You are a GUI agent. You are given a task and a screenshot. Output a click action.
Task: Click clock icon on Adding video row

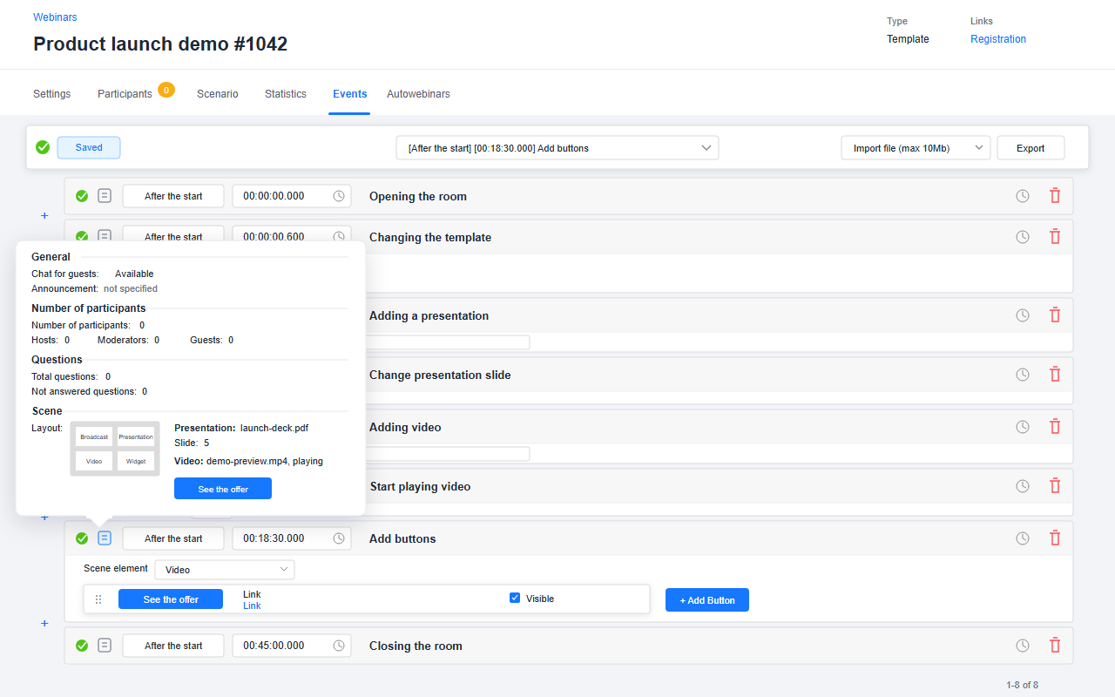click(1023, 427)
